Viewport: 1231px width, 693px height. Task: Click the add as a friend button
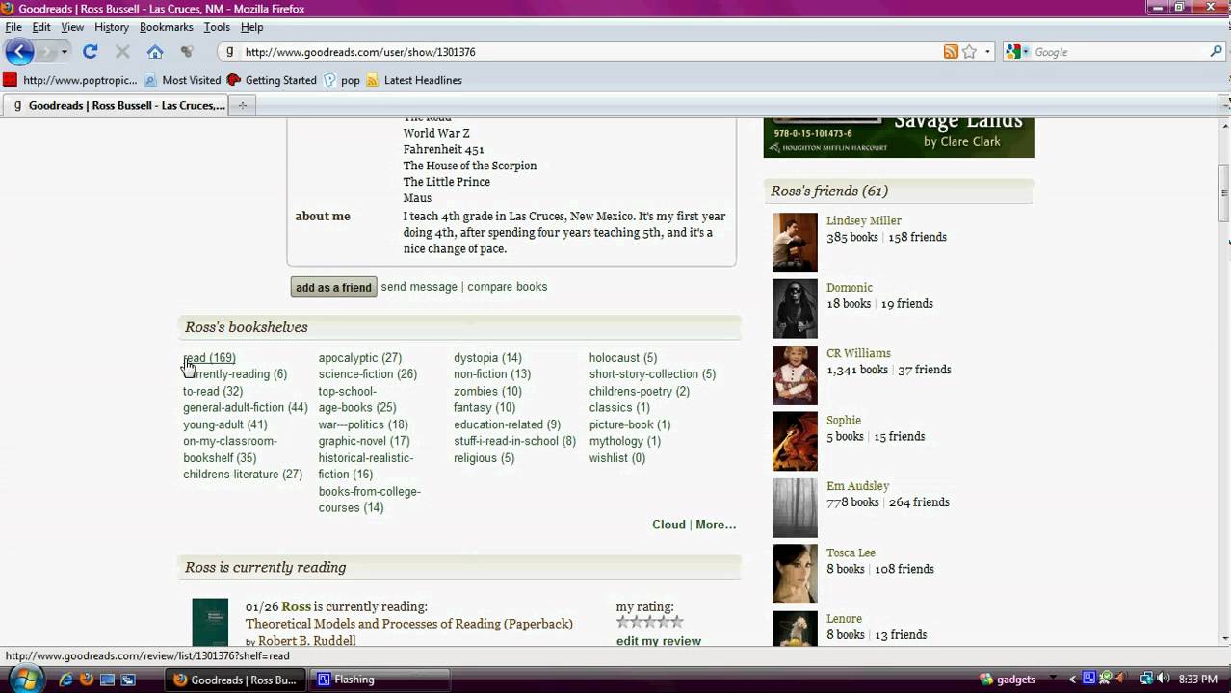(x=333, y=287)
